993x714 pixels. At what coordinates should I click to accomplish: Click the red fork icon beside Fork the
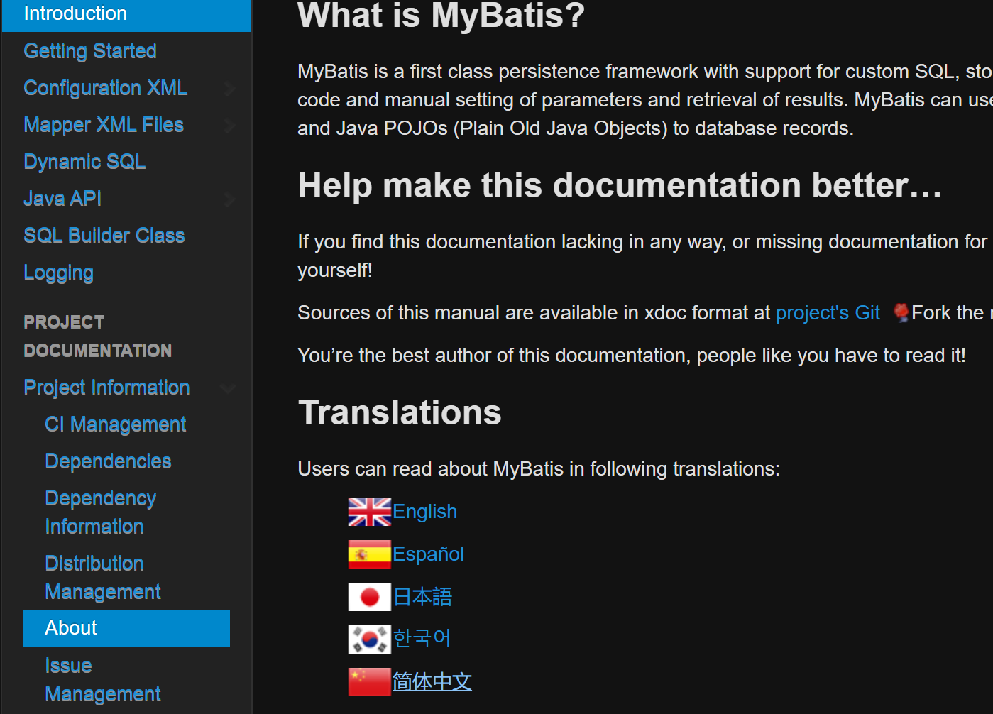click(901, 312)
